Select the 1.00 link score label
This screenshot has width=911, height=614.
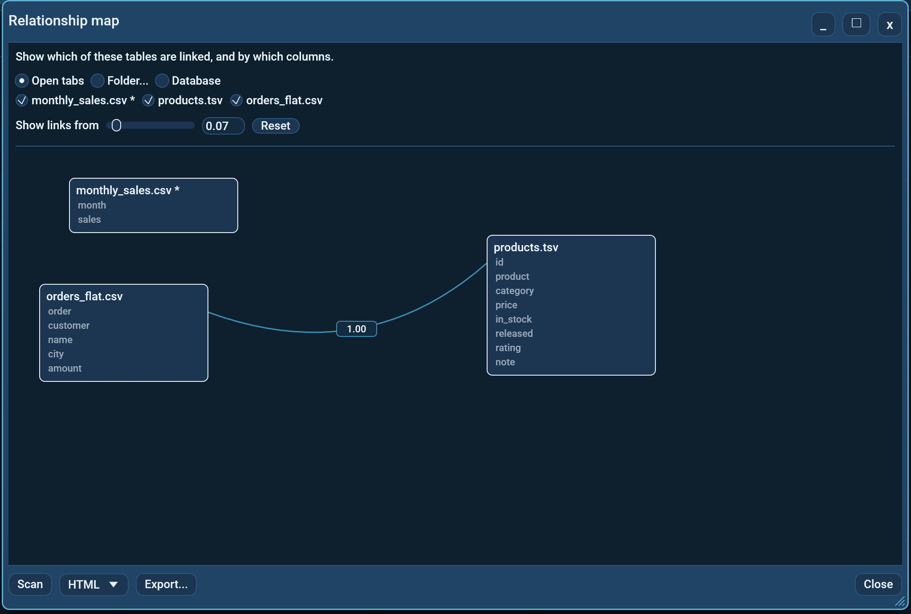tap(357, 329)
